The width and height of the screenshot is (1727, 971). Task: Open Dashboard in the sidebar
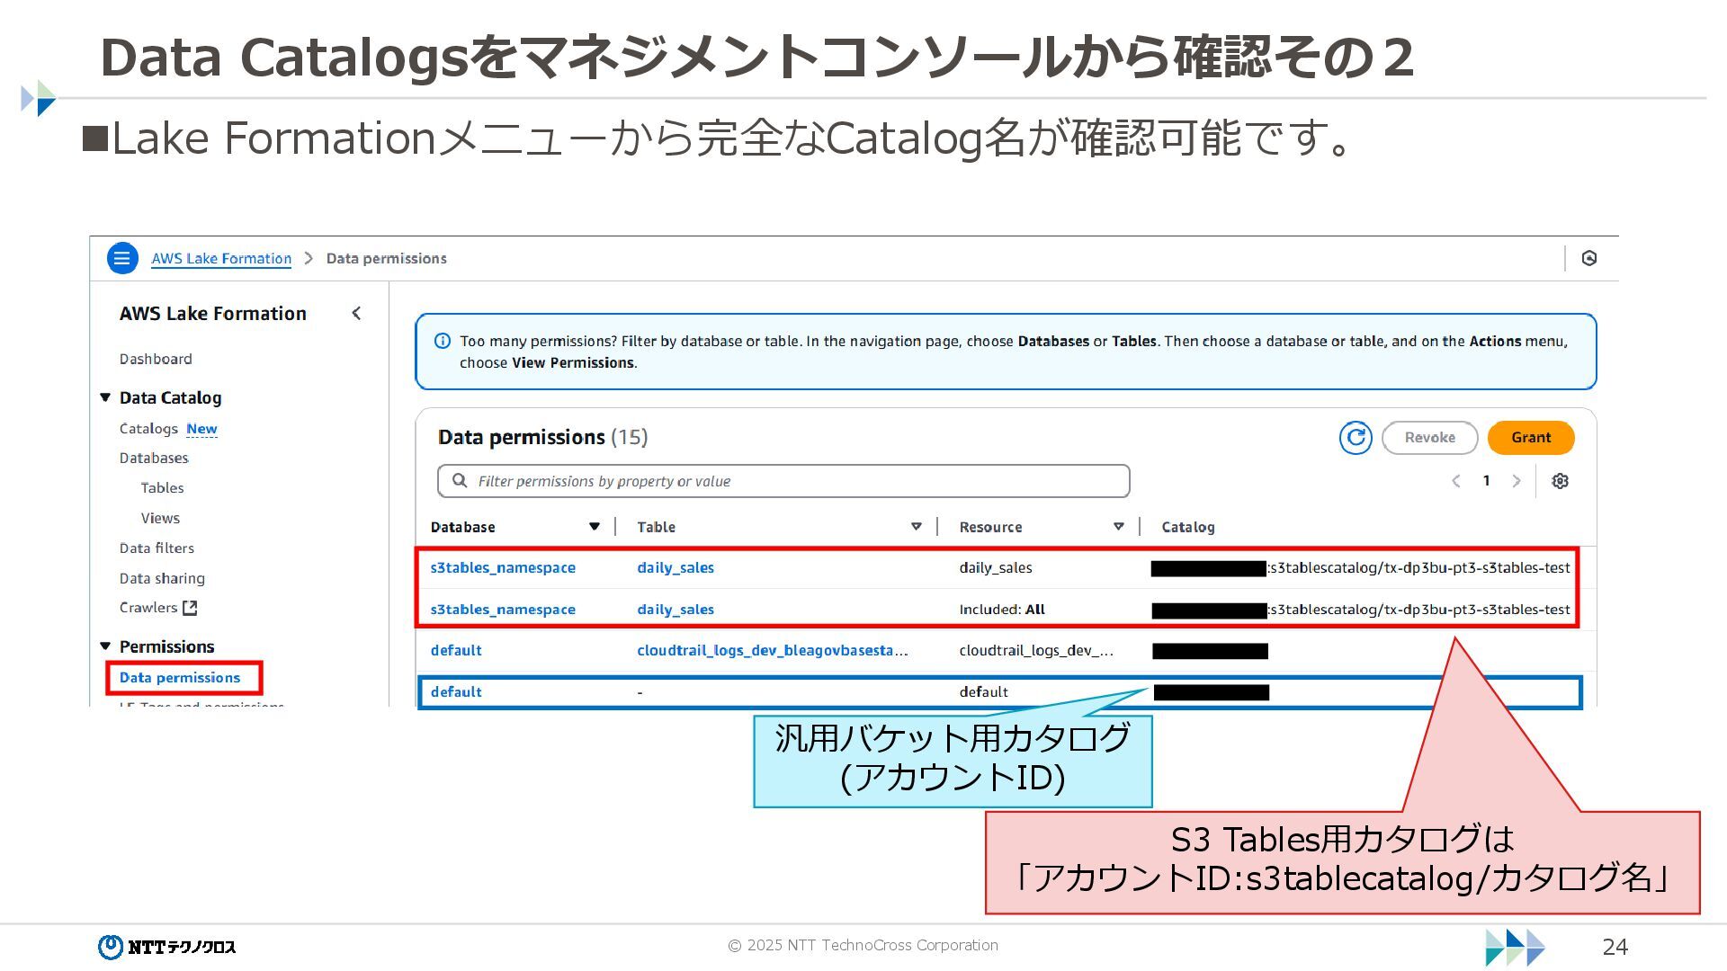pyautogui.click(x=156, y=359)
